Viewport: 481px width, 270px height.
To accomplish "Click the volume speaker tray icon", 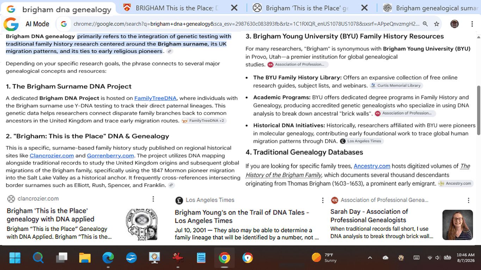I will pyautogui.click(x=438, y=258).
